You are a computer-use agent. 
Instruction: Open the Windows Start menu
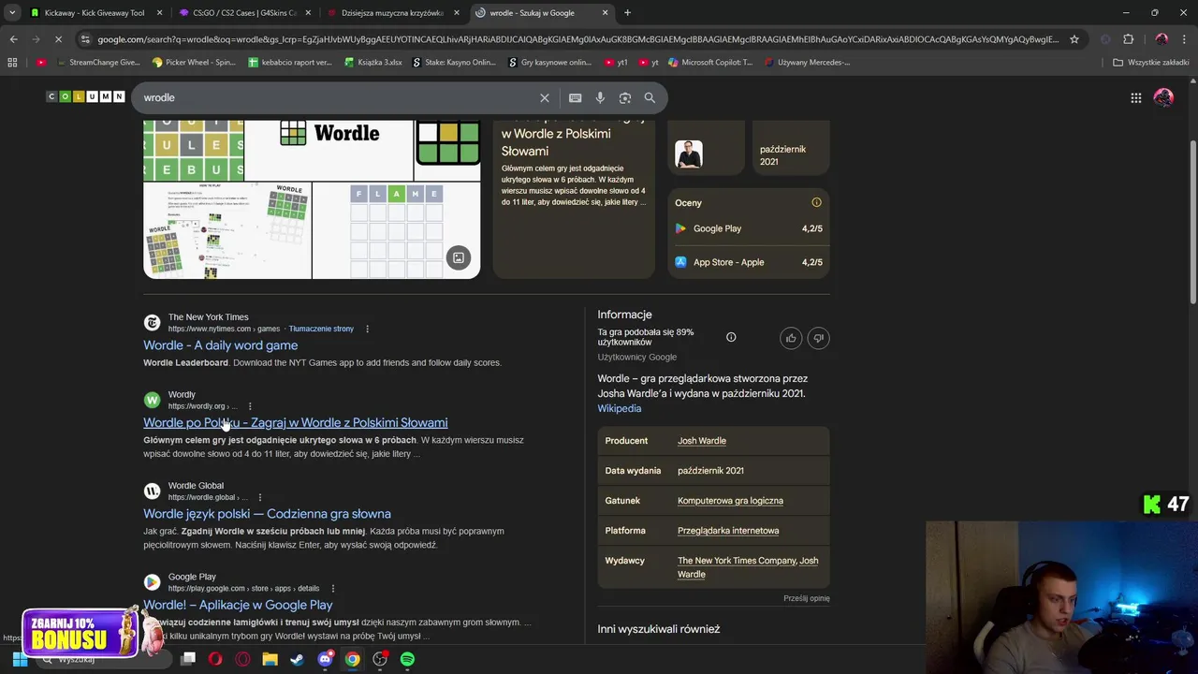pyautogui.click(x=20, y=659)
